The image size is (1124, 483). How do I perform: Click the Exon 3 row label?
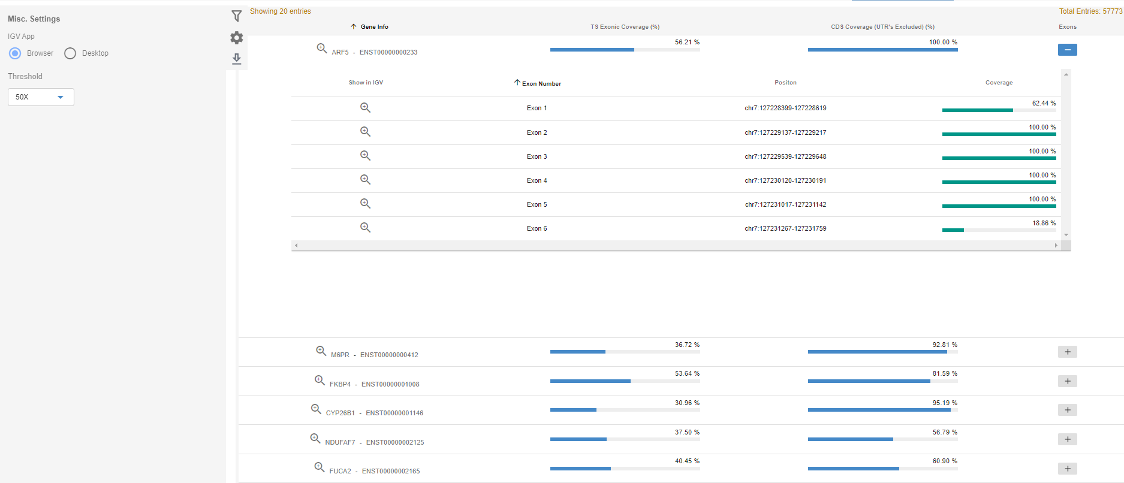click(537, 156)
